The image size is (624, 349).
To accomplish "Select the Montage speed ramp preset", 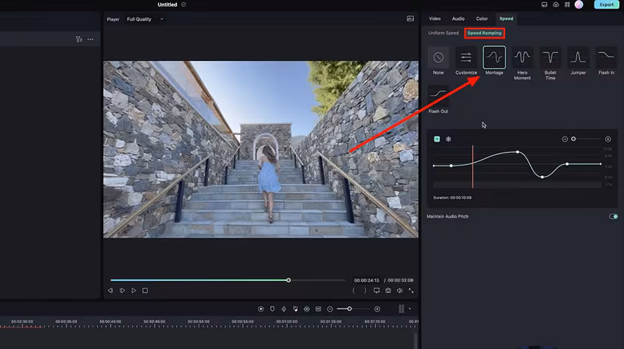I will click(x=494, y=58).
